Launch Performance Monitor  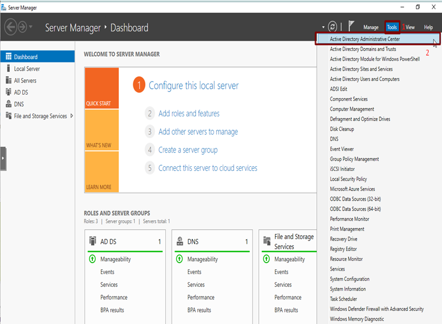point(350,219)
